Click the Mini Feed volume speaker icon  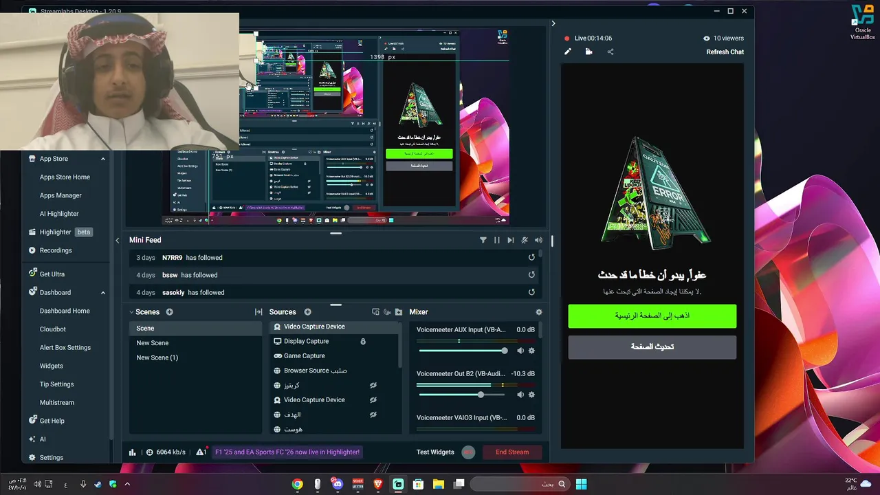pyautogui.click(x=538, y=240)
